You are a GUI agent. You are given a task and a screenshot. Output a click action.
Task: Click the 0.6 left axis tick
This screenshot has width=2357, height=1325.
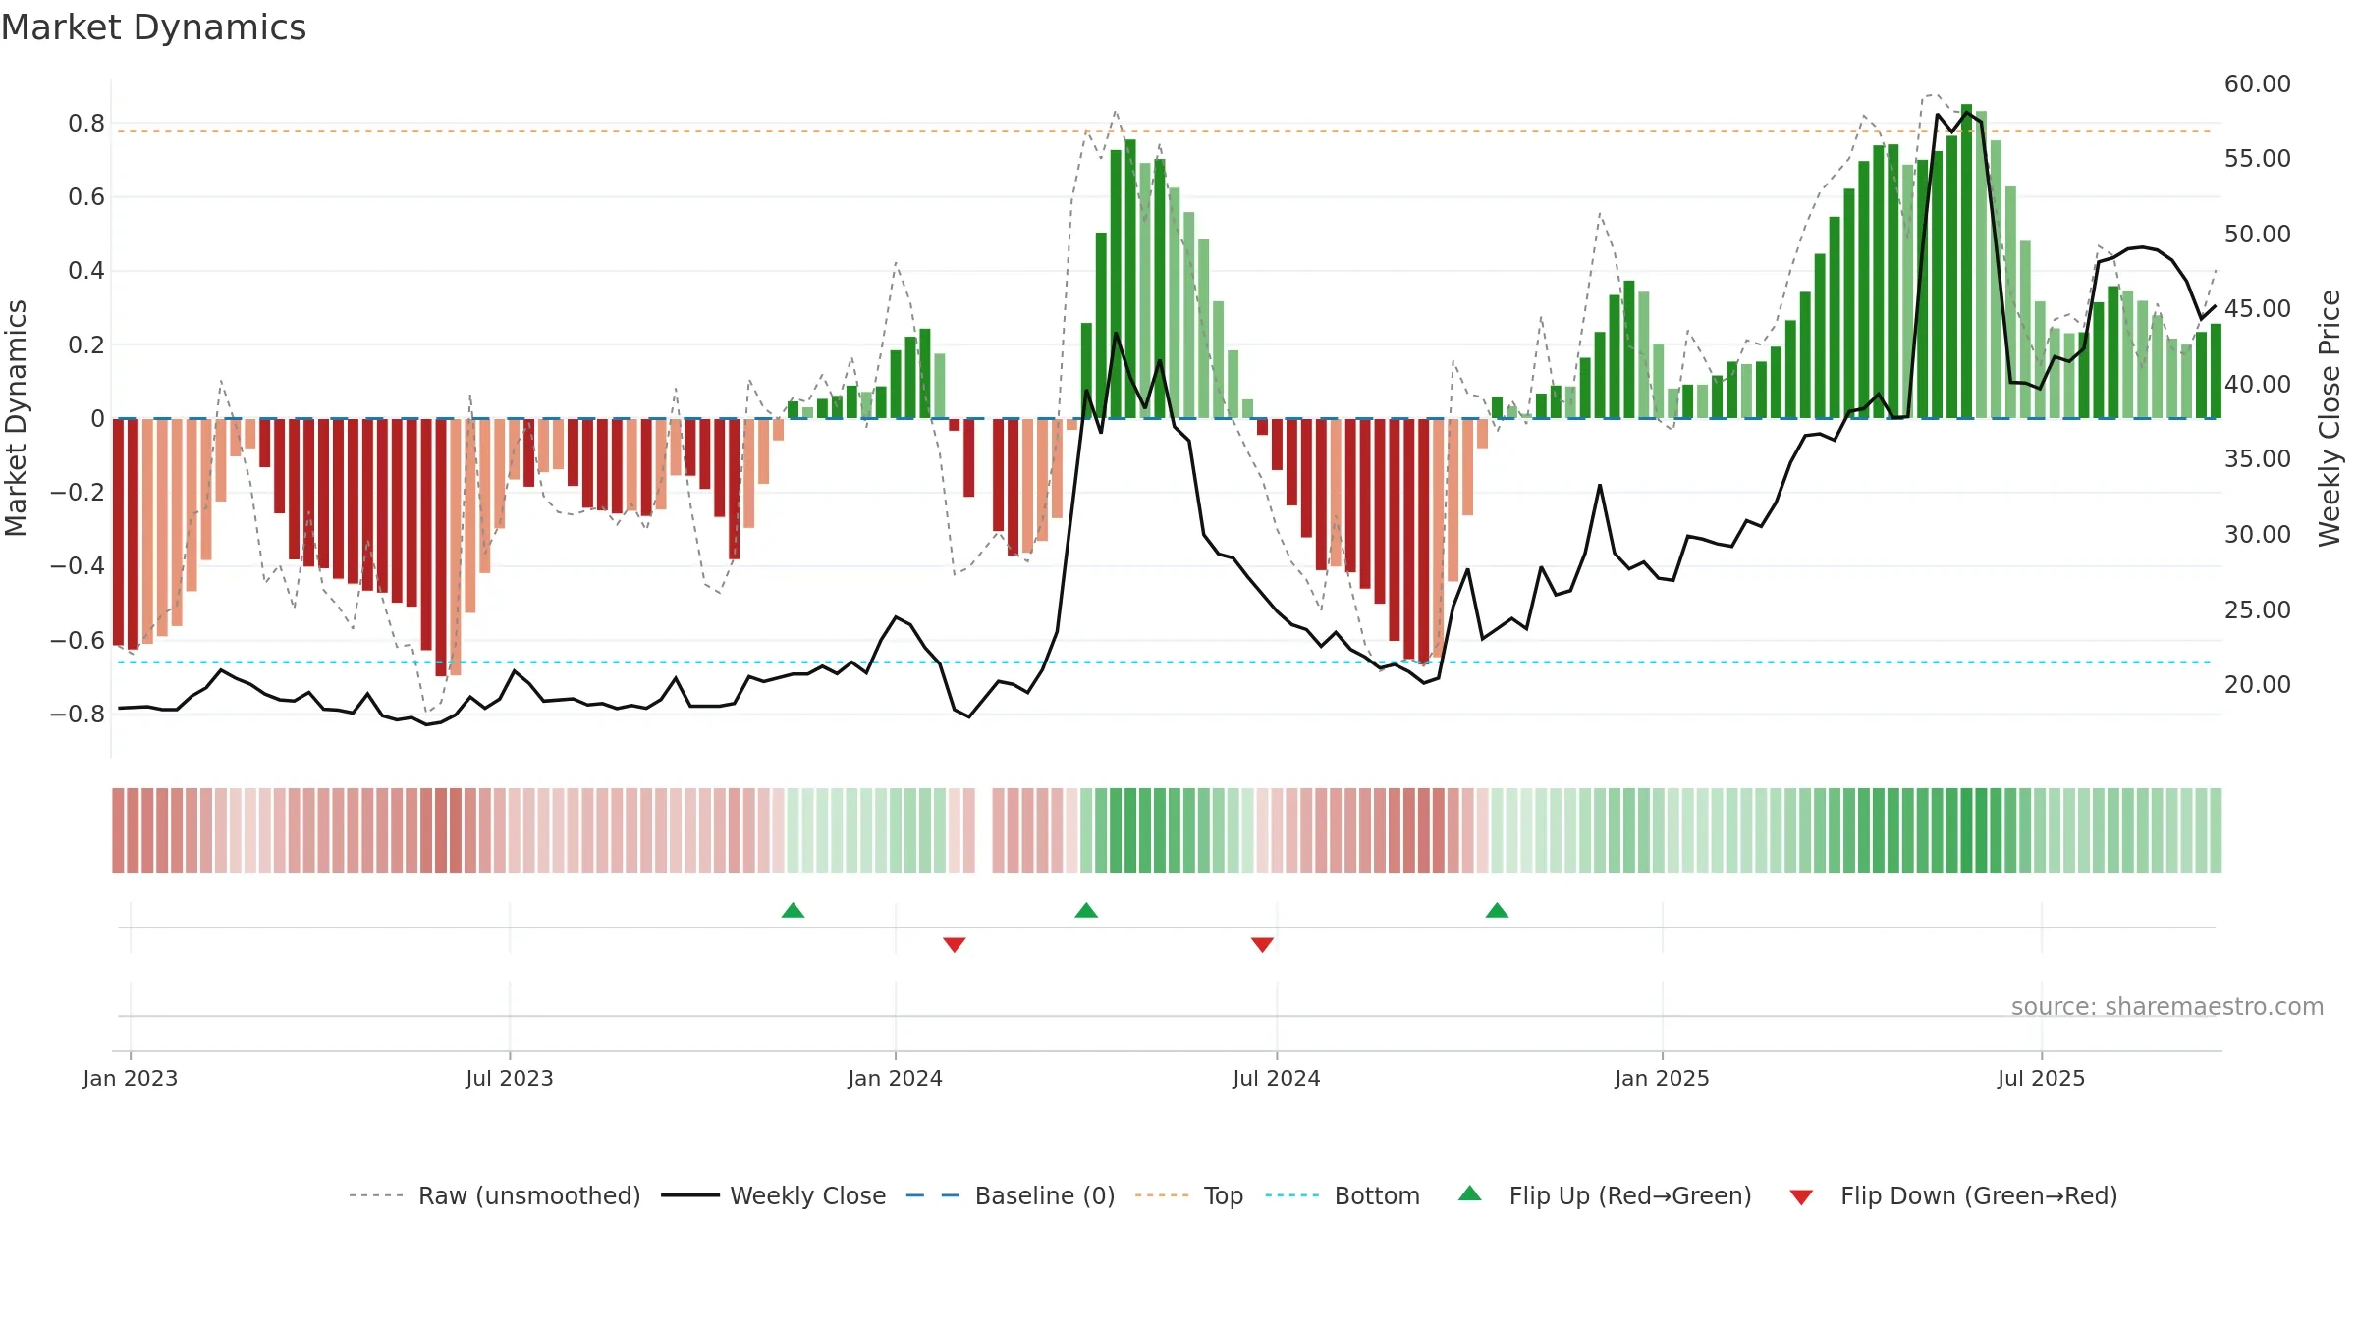pos(86,197)
